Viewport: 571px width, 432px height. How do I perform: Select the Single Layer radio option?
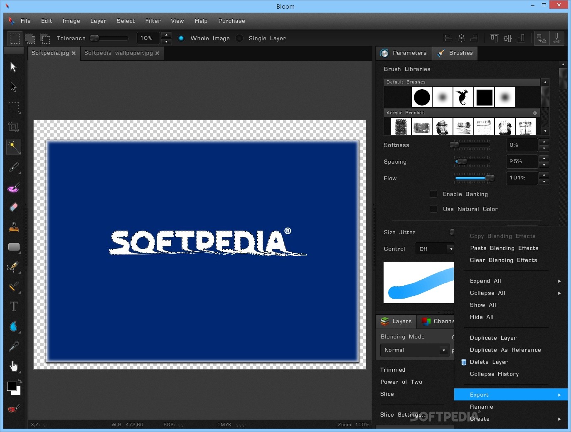pos(239,38)
